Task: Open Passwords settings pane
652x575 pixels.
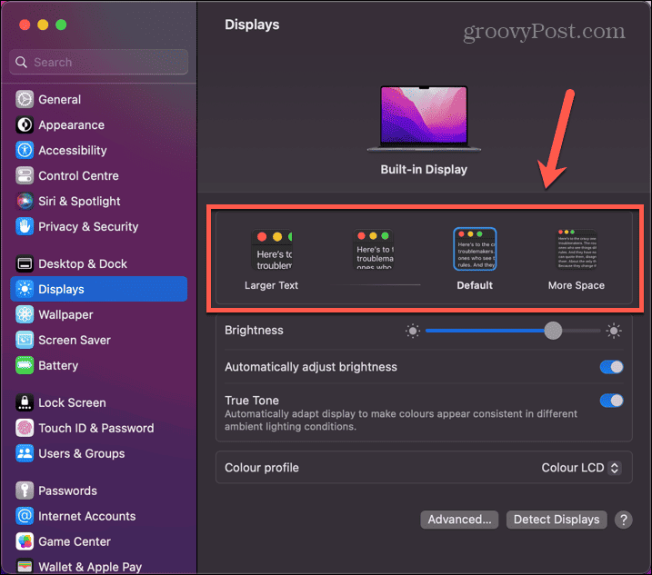Action: coord(98,491)
